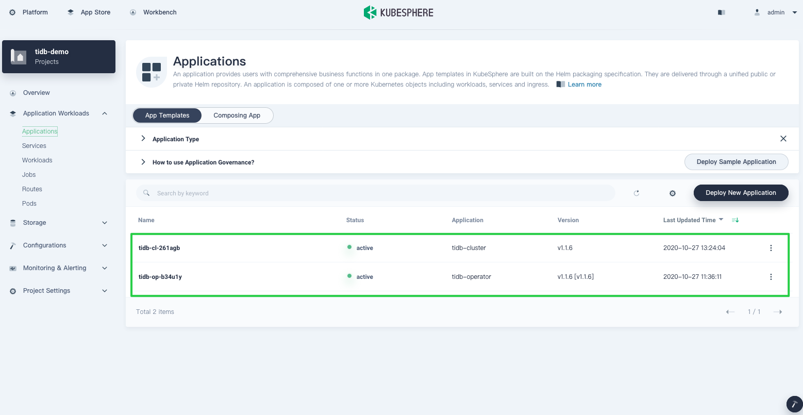Click the KubeSphere logo
The height and width of the screenshot is (415, 803).
398,12
